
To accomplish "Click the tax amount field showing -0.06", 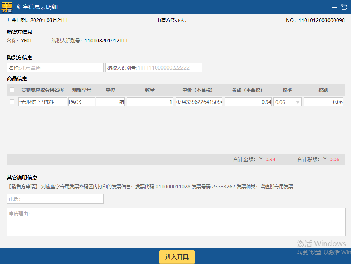I will click(323, 102).
